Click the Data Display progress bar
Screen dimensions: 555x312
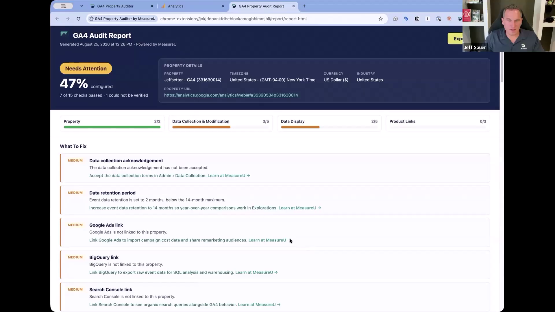(x=329, y=127)
